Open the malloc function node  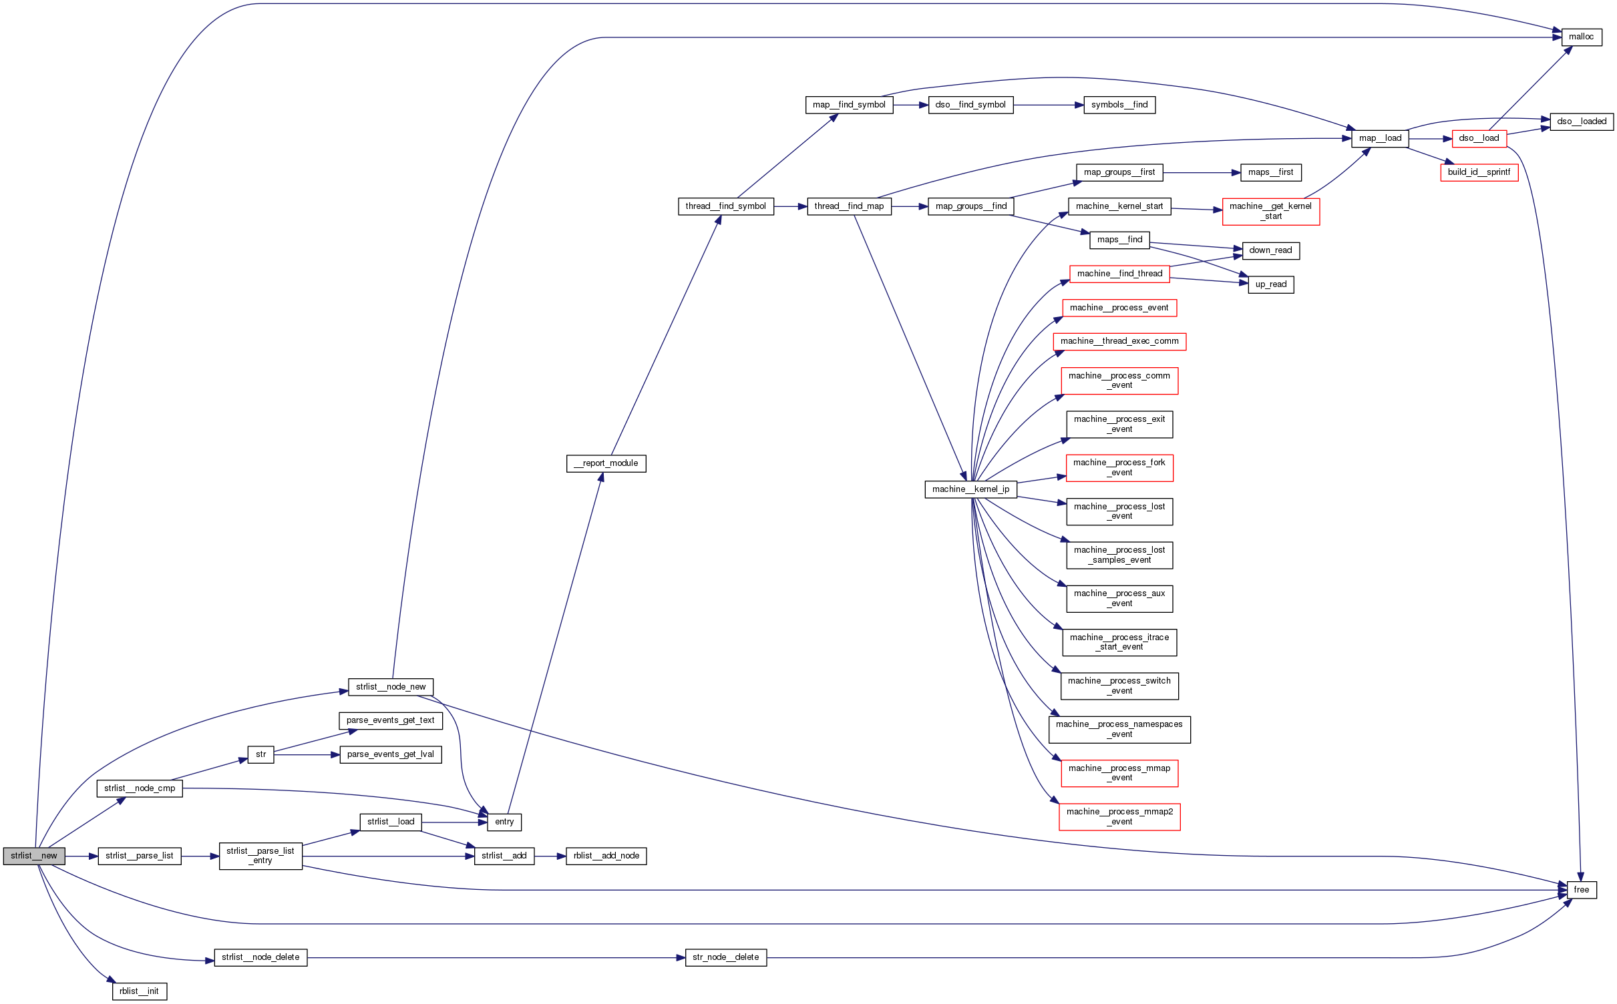coord(1581,37)
